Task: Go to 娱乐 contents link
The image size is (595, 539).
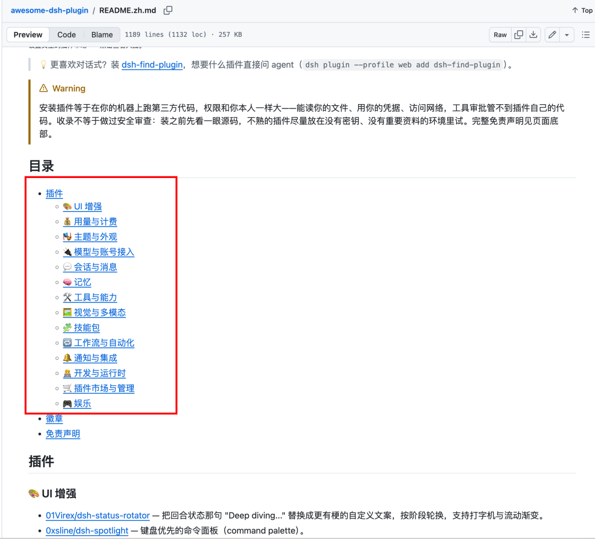Action: 77,404
